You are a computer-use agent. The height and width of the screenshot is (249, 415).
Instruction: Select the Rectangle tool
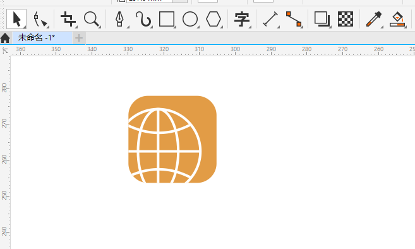167,19
